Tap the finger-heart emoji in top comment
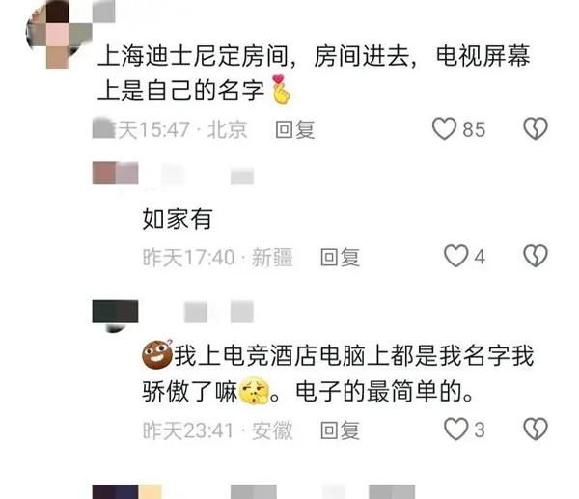The height and width of the screenshot is (499, 579). [282, 90]
